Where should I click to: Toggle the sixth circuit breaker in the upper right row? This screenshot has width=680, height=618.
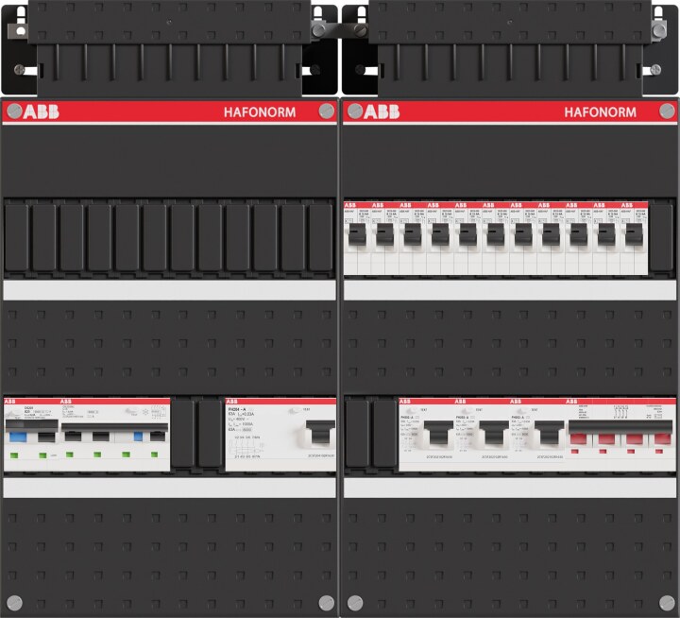(496, 234)
